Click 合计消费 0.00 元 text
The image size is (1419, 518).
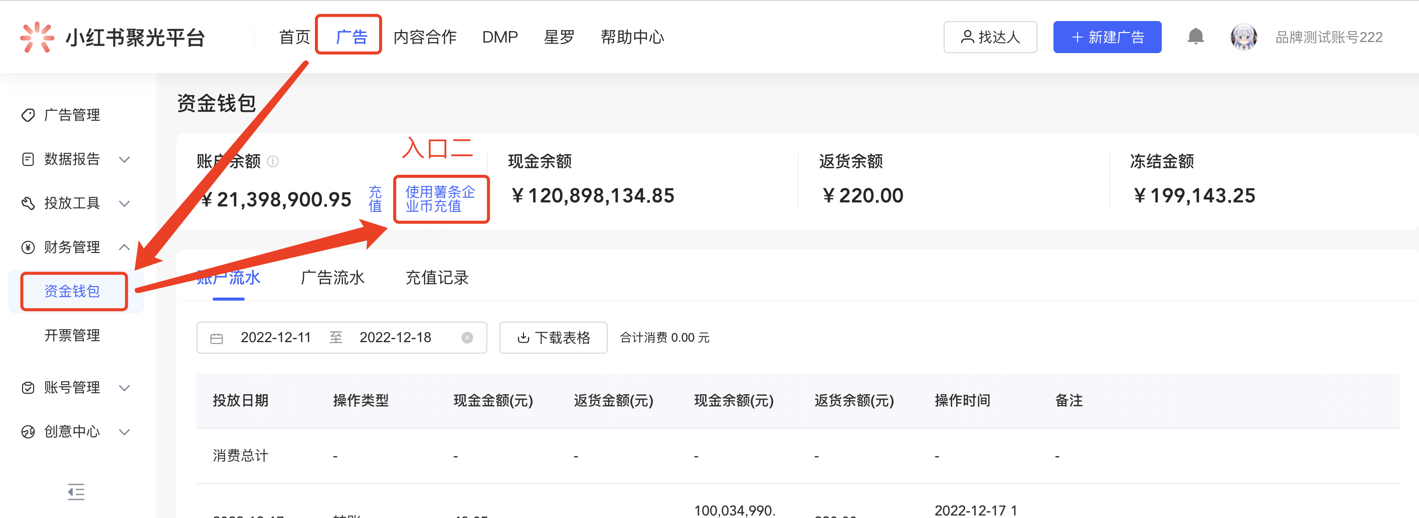[664, 338]
